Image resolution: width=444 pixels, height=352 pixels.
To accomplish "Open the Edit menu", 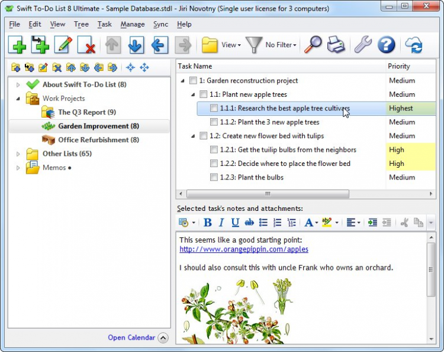I will (x=35, y=24).
